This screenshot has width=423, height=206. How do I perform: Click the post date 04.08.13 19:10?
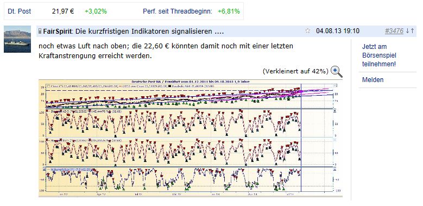pyautogui.click(x=338, y=31)
